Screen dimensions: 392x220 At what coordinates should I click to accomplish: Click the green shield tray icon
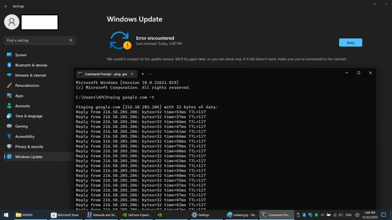point(316,215)
